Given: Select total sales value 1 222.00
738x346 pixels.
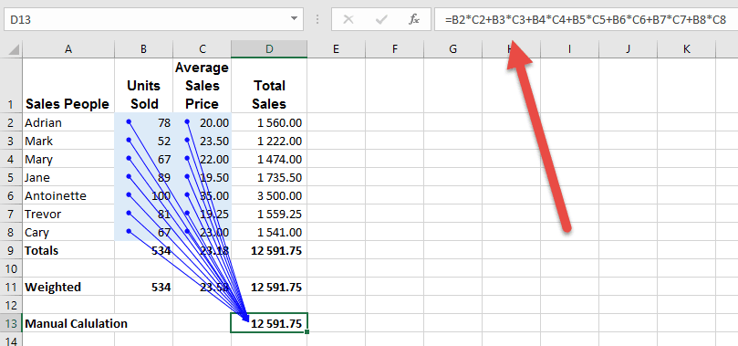Looking at the screenshot, I should click(x=269, y=141).
